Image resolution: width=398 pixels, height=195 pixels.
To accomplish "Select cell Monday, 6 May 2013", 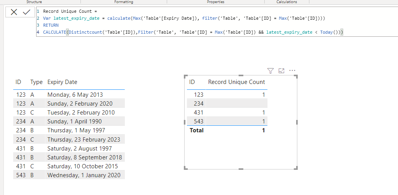I will click(75, 95).
